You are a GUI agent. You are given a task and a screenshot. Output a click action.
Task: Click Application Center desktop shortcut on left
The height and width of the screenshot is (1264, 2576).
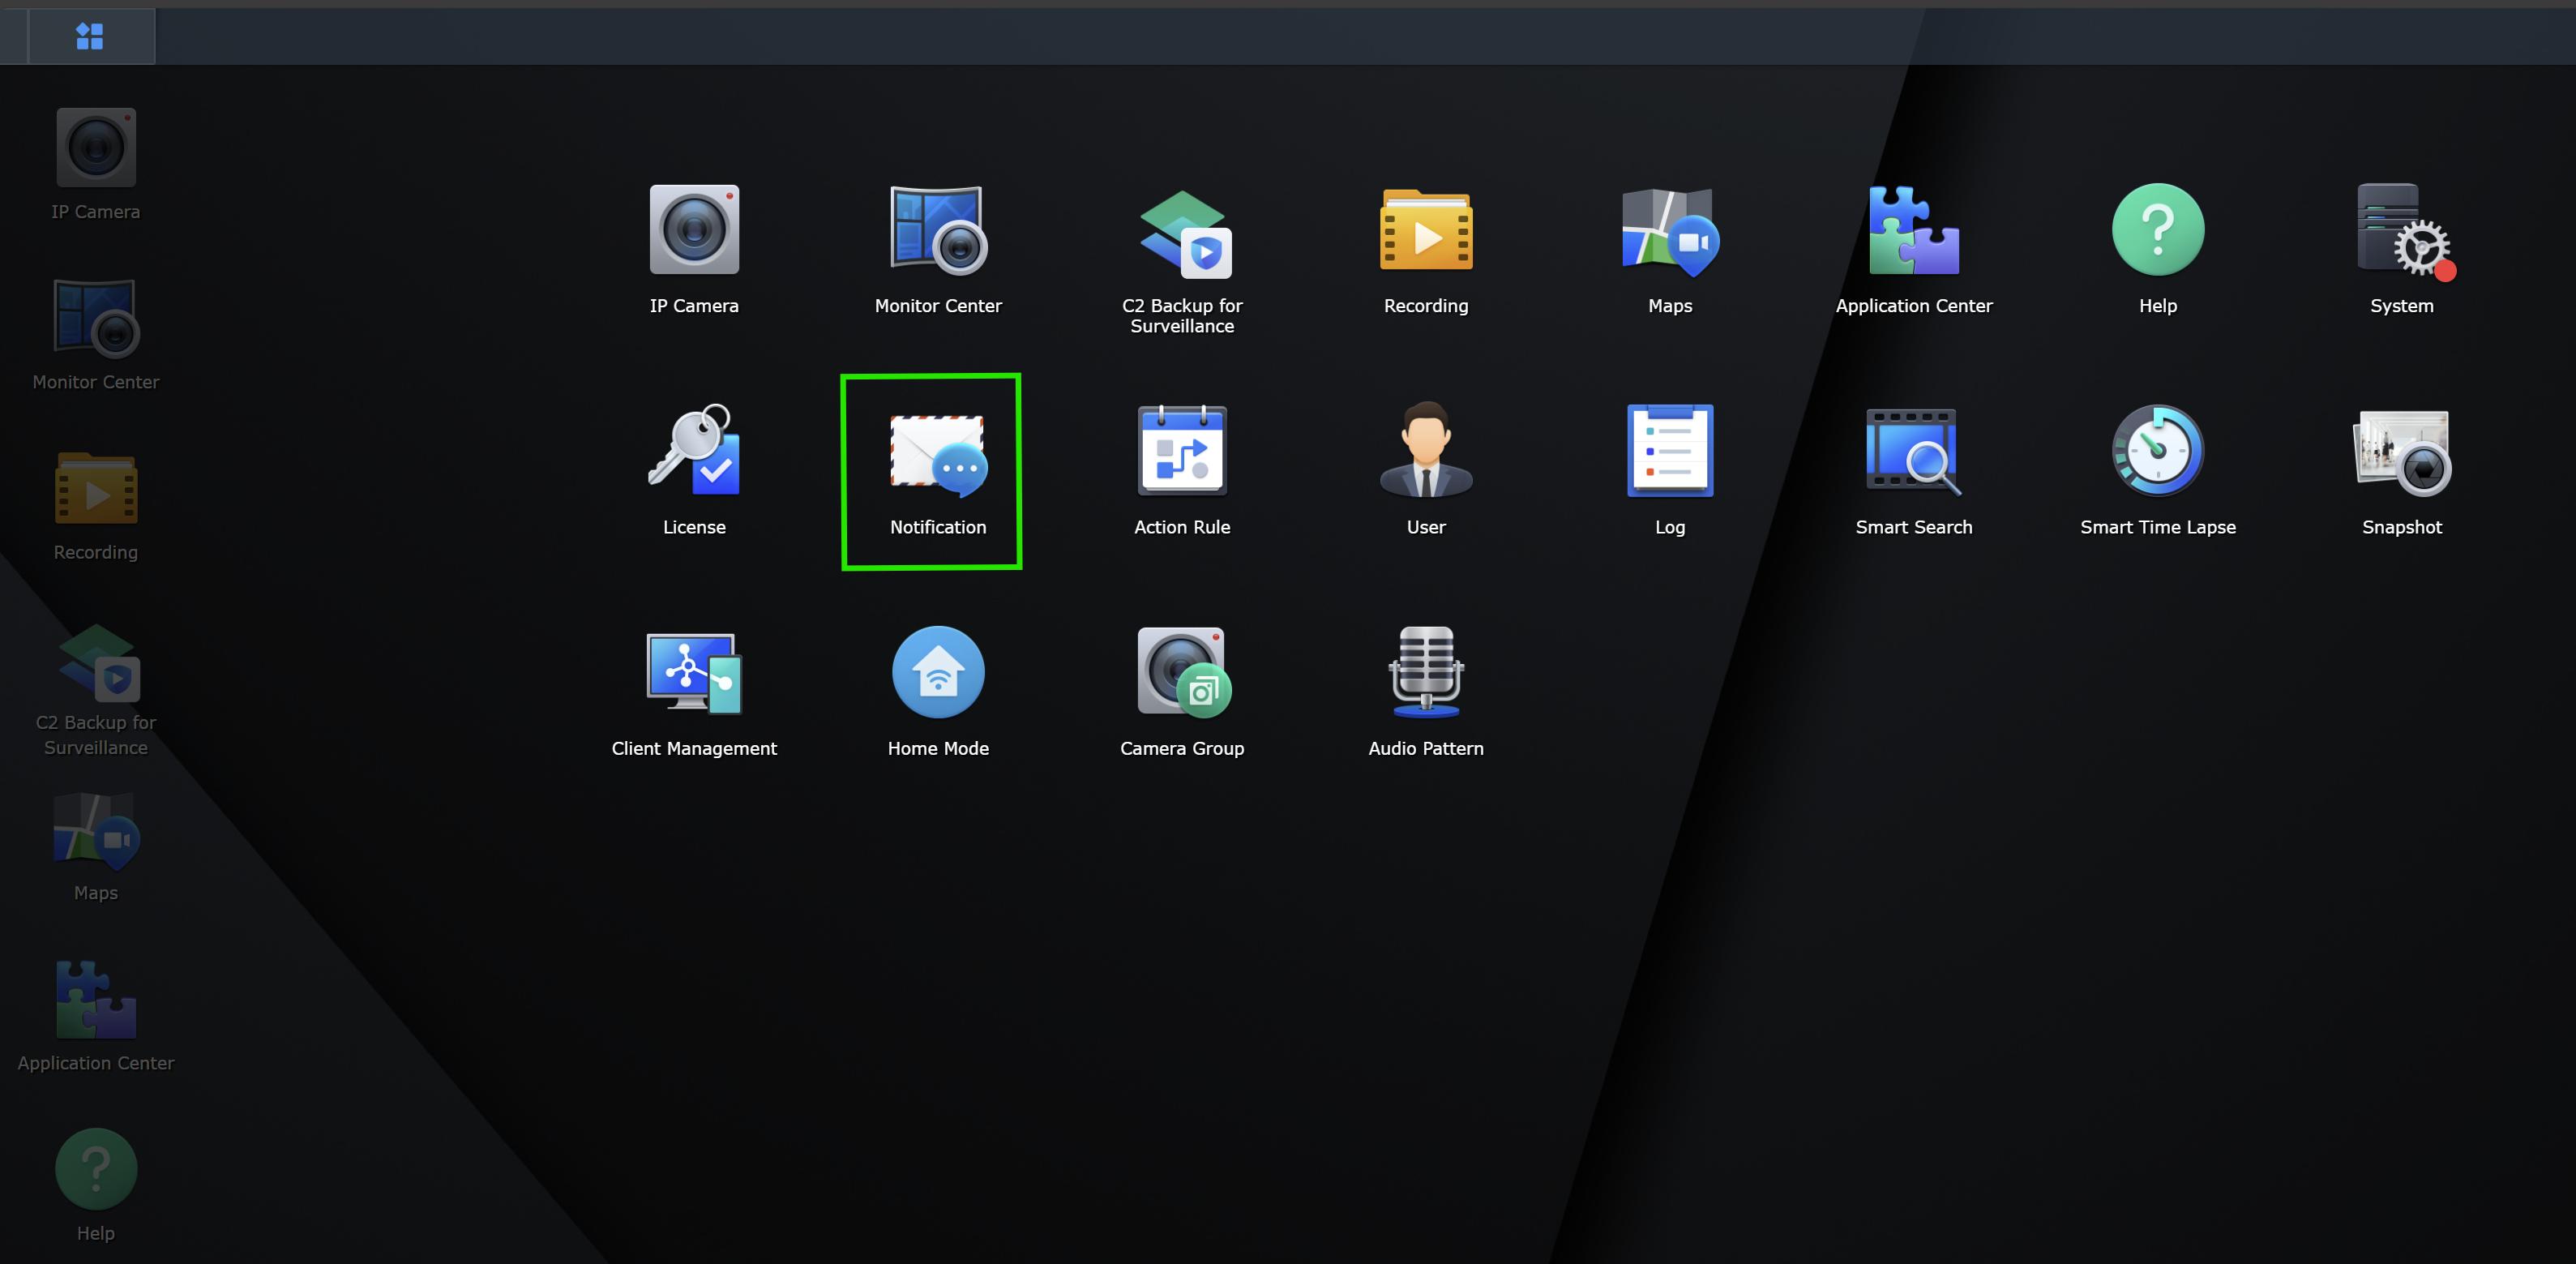click(x=96, y=1016)
